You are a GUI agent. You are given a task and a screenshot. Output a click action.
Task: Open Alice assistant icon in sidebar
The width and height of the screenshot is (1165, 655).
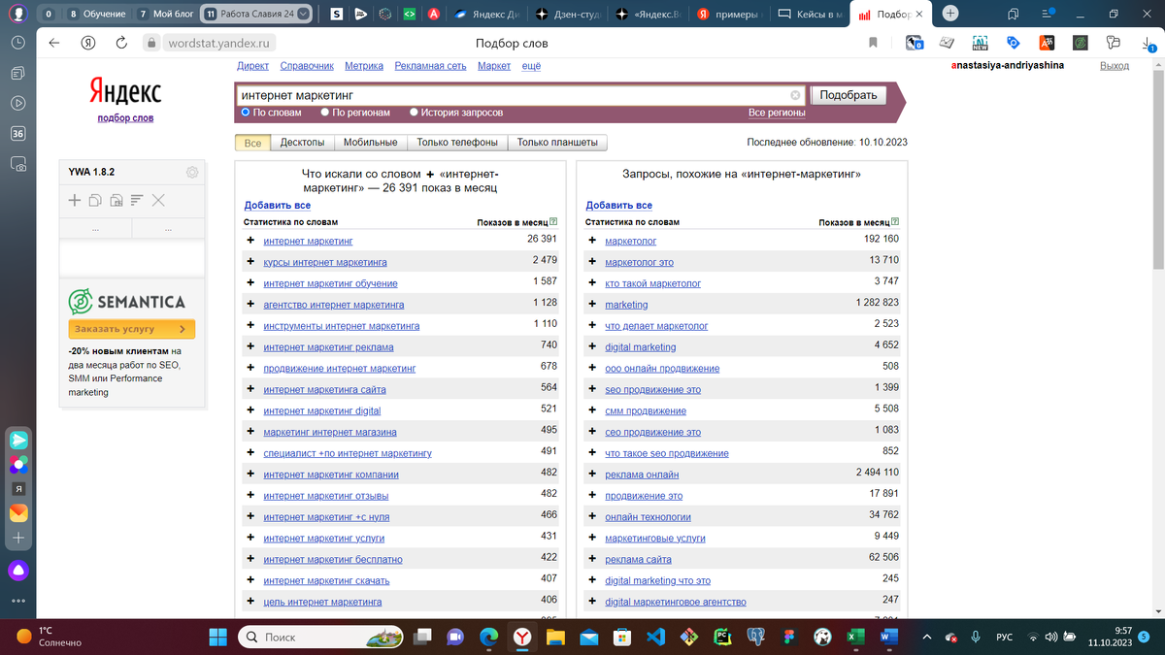(x=18, y=570)
